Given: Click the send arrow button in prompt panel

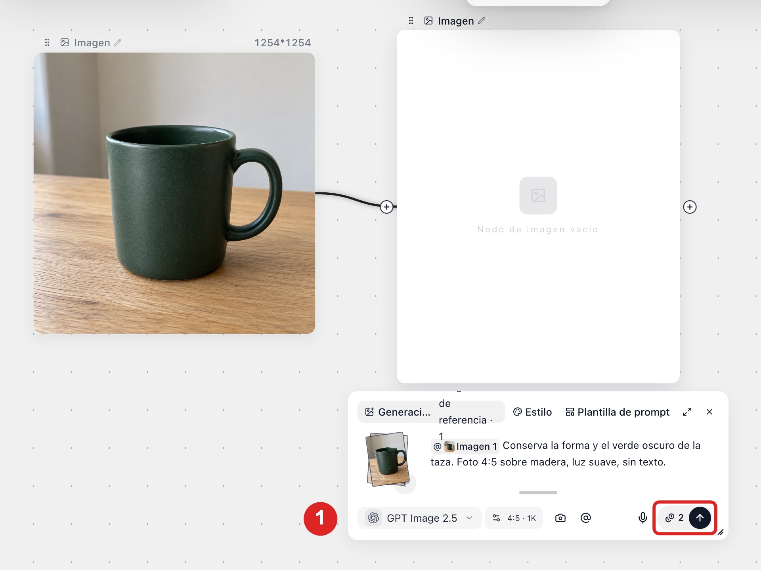Looking at the screenshot, I should 700,518.
